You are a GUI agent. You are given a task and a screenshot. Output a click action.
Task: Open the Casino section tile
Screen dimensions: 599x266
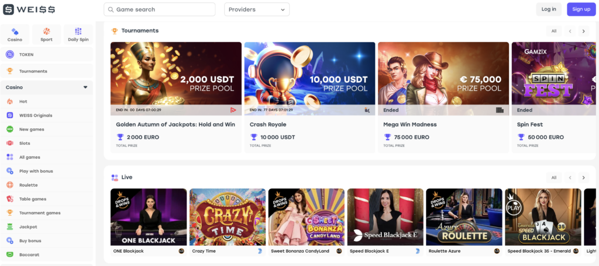click(15, 34)
